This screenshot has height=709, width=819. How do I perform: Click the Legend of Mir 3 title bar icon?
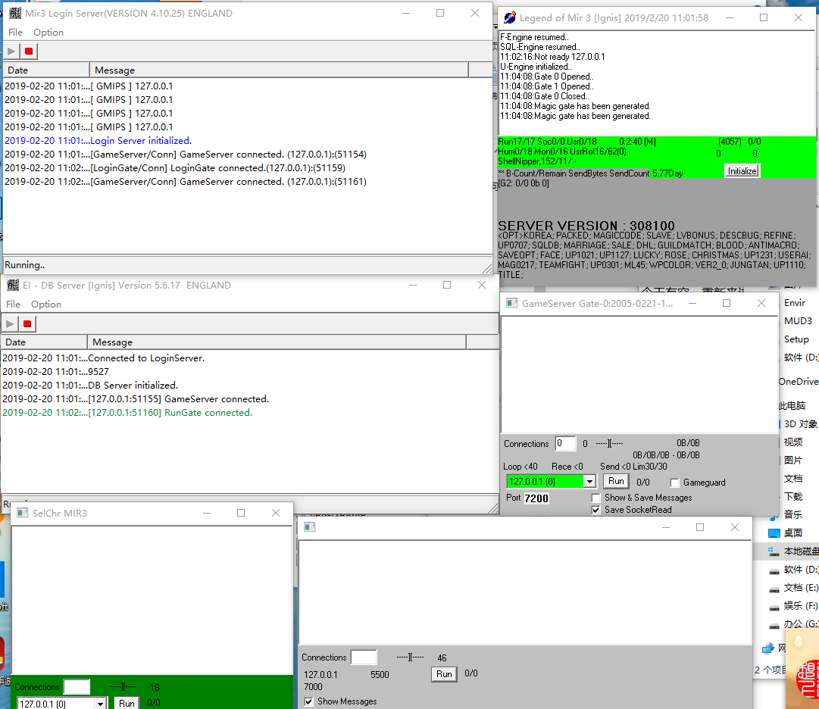coord(510,17)
